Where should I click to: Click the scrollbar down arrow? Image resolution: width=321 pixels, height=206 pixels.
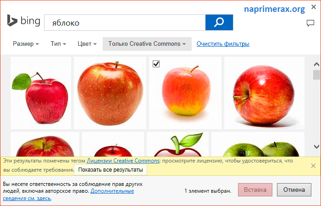(316, 146)
